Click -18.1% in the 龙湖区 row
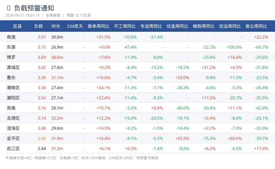This screenshot has width=275, height=169. (183, 118)
